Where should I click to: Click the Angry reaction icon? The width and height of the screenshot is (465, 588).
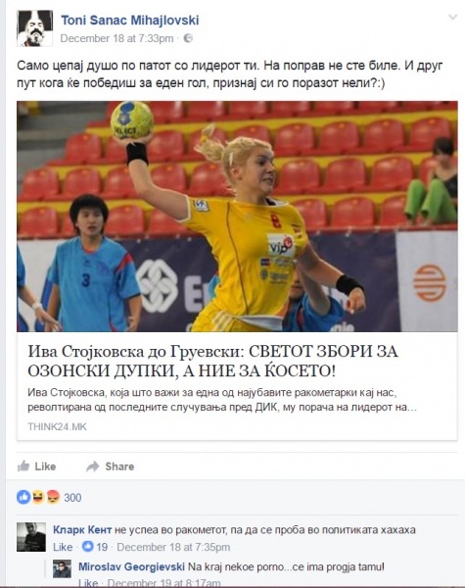click(x=53, y=497)
